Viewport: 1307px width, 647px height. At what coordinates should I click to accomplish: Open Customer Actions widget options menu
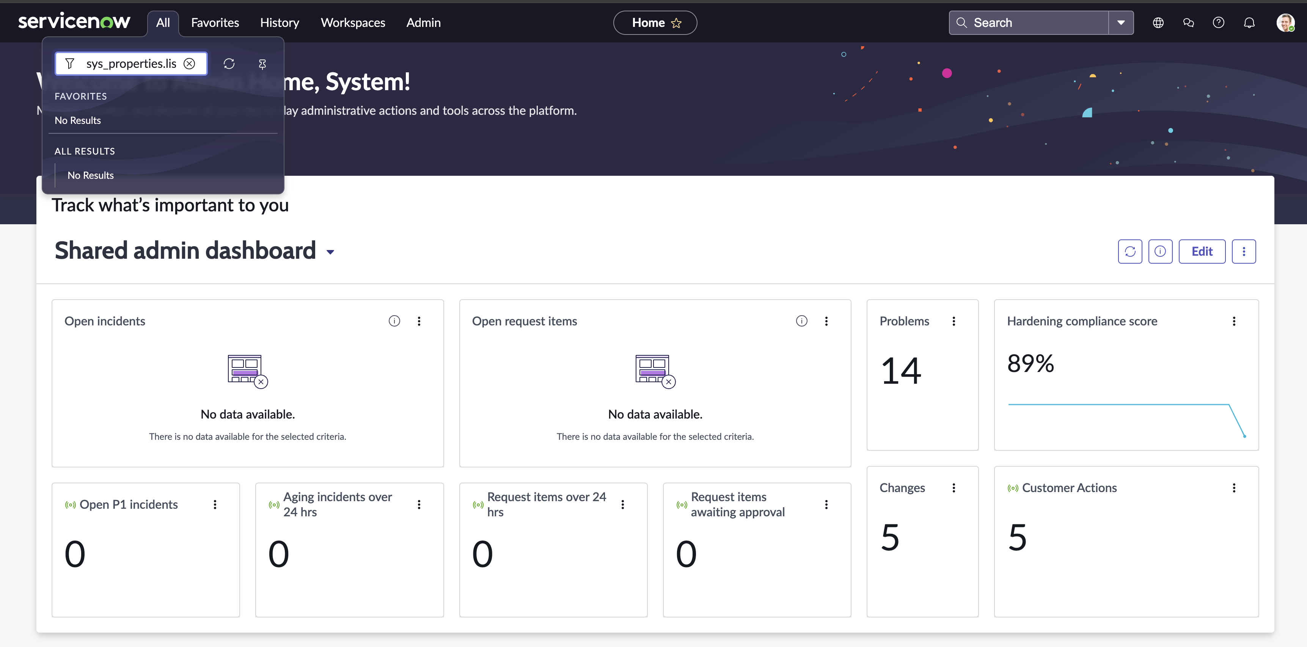pos(1234,488)
